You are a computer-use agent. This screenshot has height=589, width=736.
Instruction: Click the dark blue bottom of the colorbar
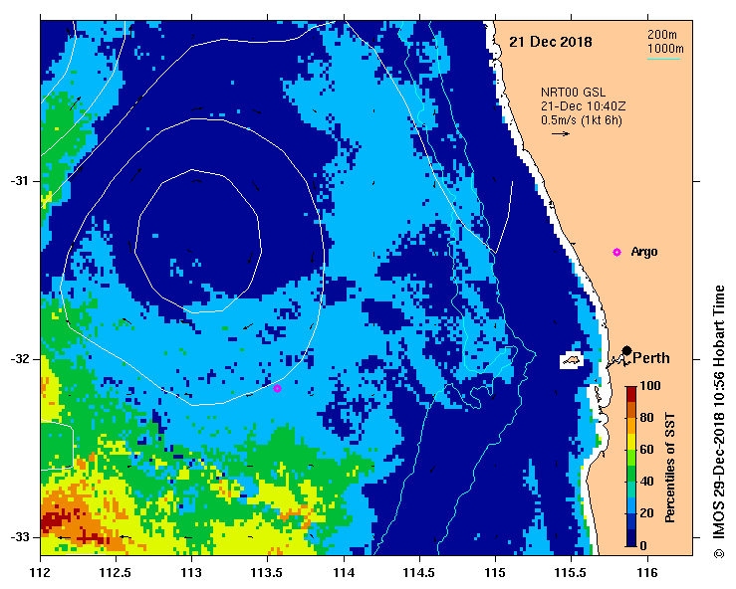point(630,538)
